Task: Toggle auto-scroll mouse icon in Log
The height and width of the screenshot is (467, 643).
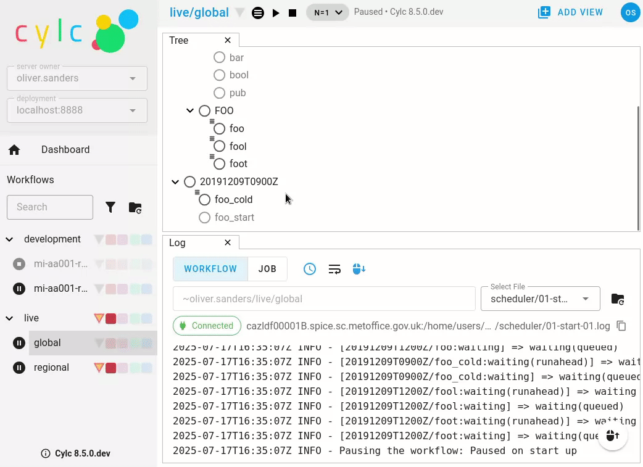Action: tap(359, 269)
